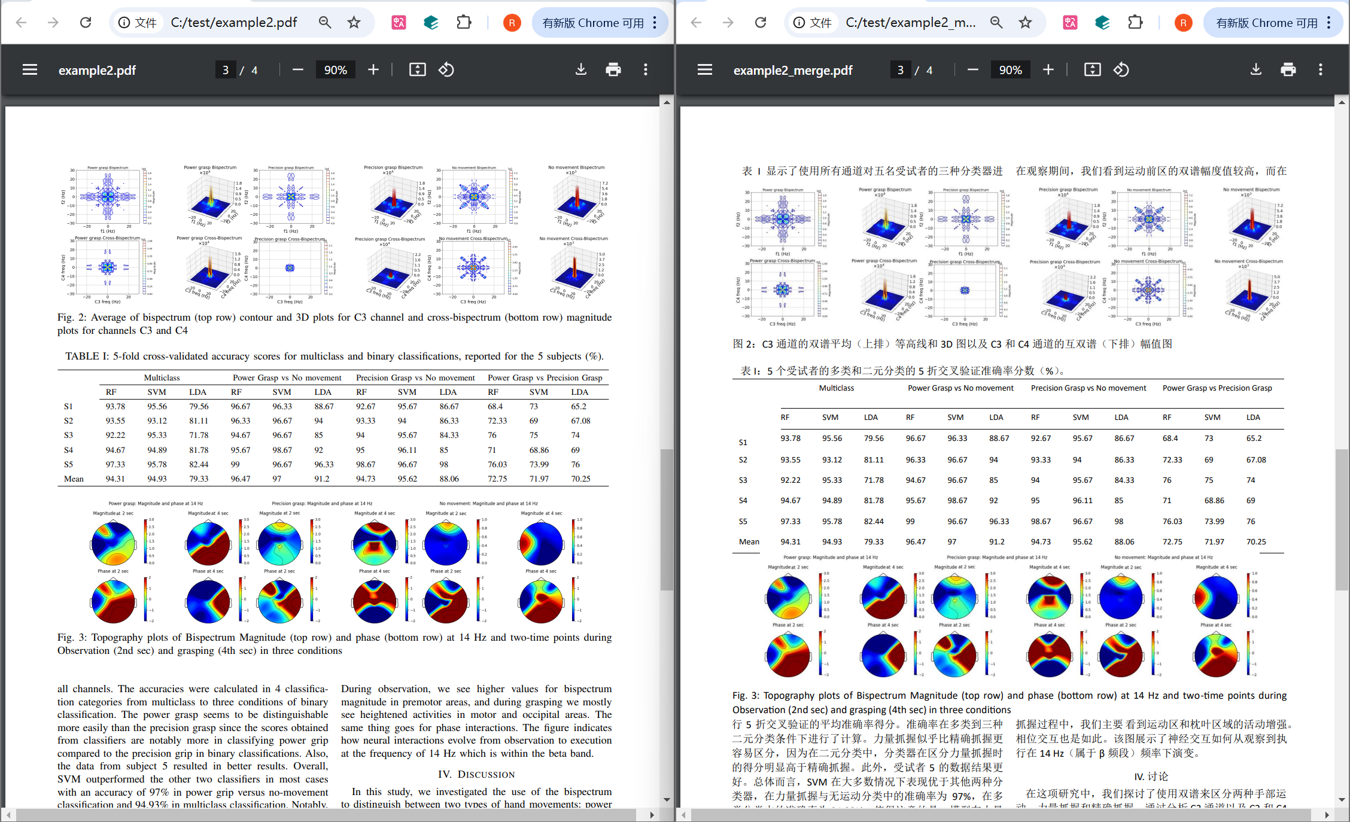This screenshot has width=1350, height=822.
Task: Reload the example2_merge.pdf page
Action: (x=761, y=23)
